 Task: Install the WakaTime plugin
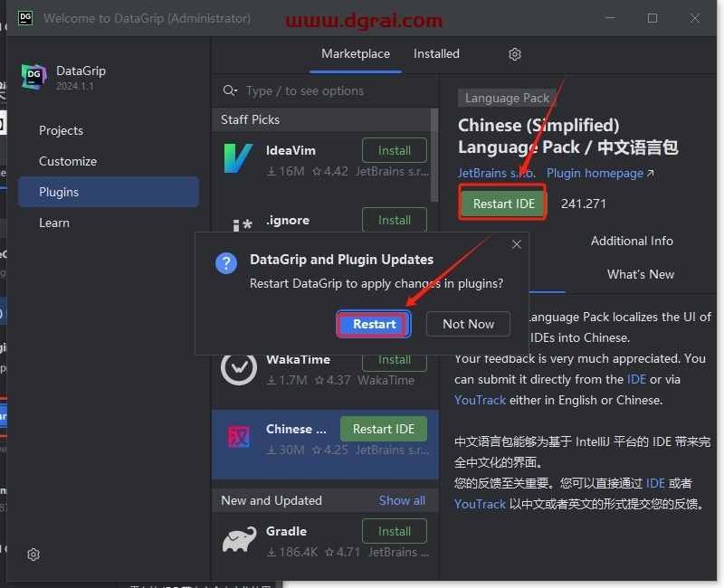395,361
